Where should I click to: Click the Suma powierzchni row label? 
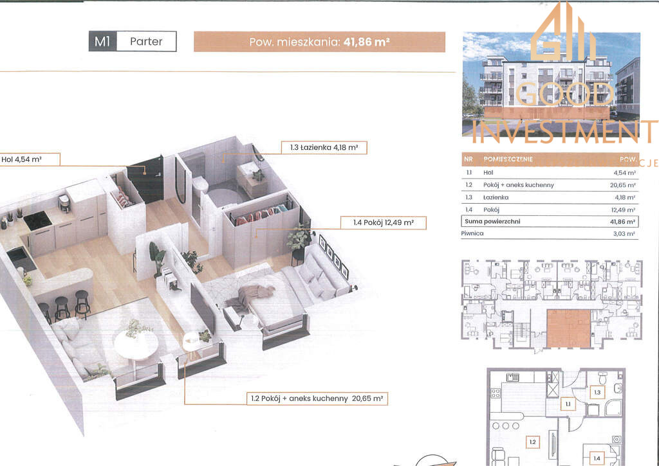pos(492,221)
